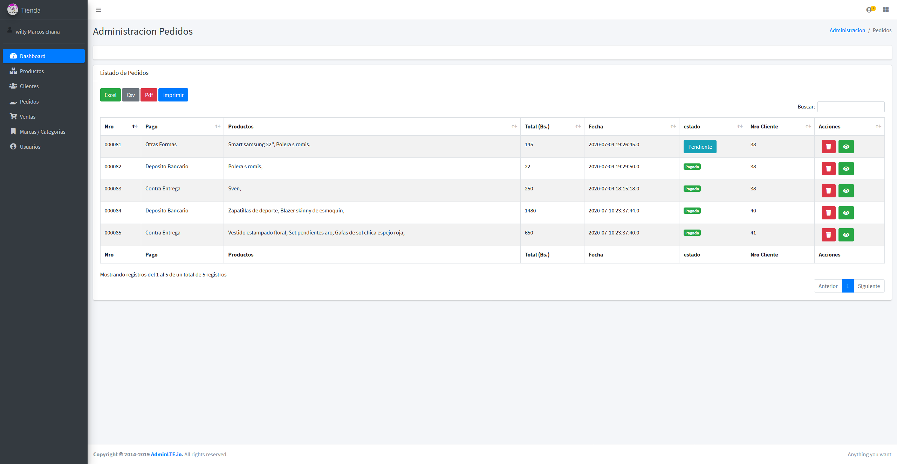The width and height of the screenshot is (897, 464).
Task: Open the apps grid icon top right
Action: pyautogui.click(x=886, y=10)
